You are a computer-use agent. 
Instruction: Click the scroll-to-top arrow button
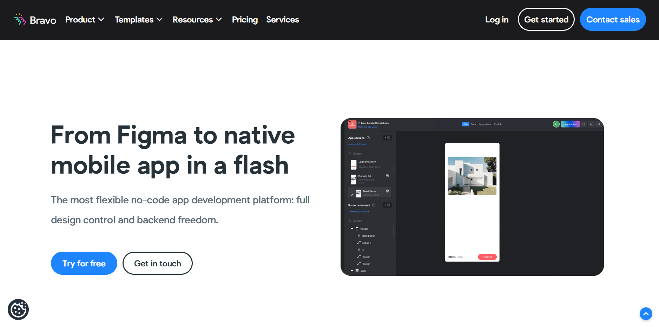point(646,314)
